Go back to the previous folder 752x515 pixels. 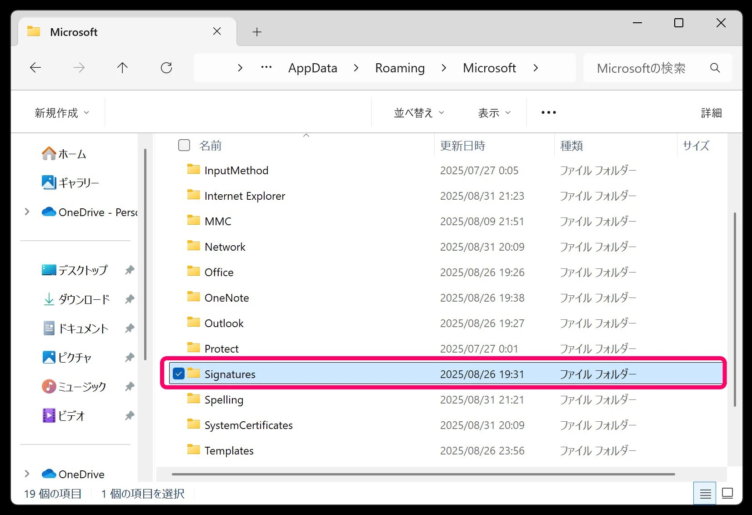click(35, 68)
